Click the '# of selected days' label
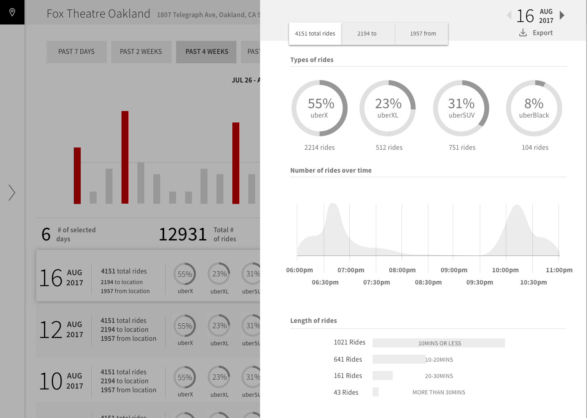The height and width of the screenshot is (418, 587). point(76,234)
